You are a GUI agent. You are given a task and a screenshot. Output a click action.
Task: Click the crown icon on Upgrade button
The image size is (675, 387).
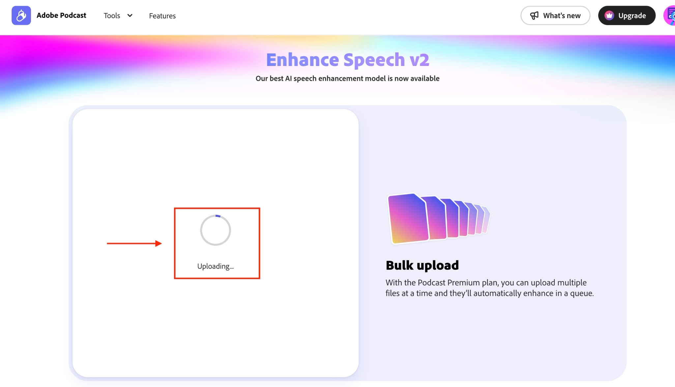click(609, 16)
